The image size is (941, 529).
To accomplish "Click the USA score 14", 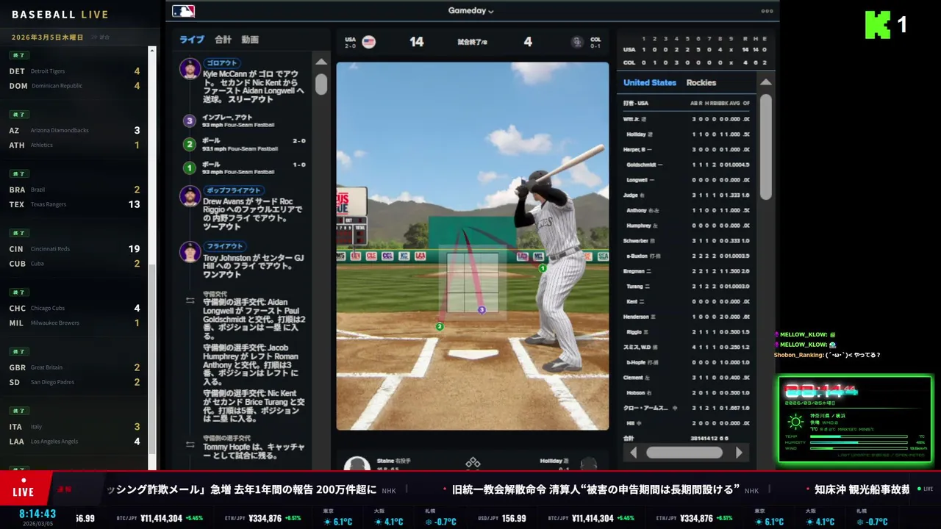I will [x=417, y=42].
